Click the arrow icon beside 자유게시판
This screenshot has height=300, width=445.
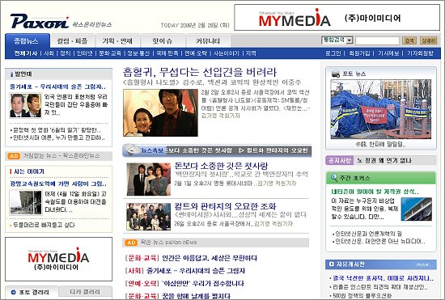(331, 264)
